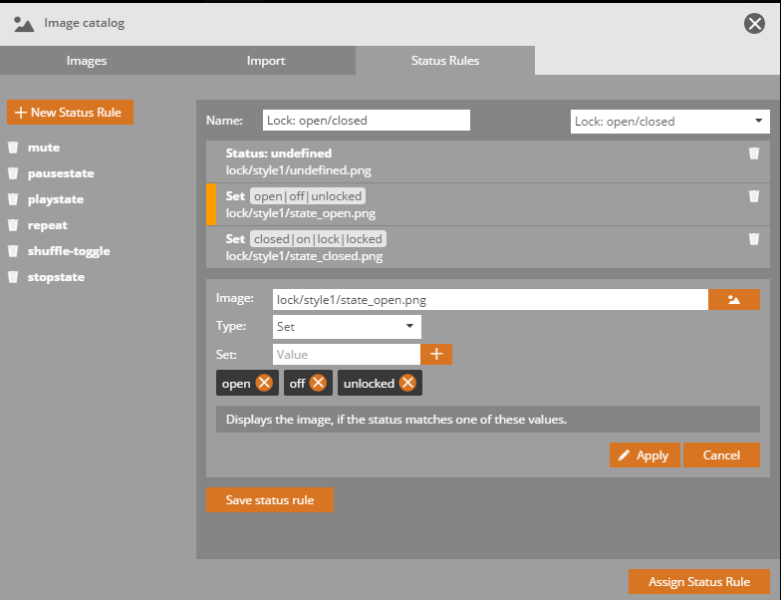This screenshot has width=781, height=600.
Task: Open the Type dropdown showing Set
Action: pyautogui.click(x=347, y=326)
